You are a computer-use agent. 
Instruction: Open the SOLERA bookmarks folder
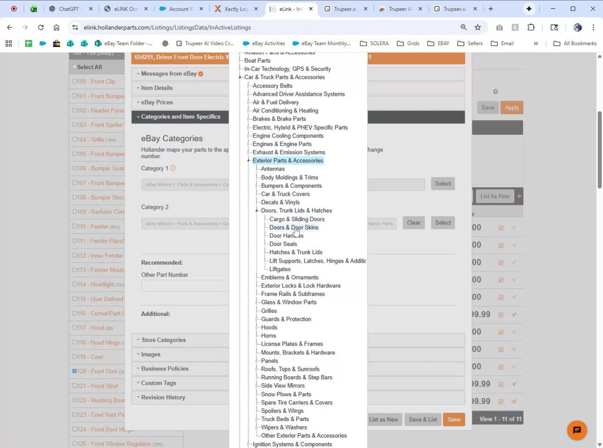pos(374,43)
